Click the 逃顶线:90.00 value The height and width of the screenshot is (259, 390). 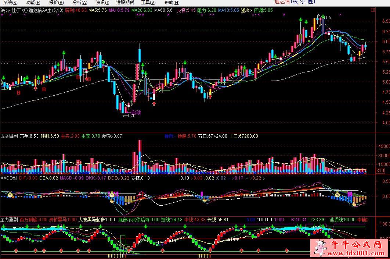(x=343, y=220)
